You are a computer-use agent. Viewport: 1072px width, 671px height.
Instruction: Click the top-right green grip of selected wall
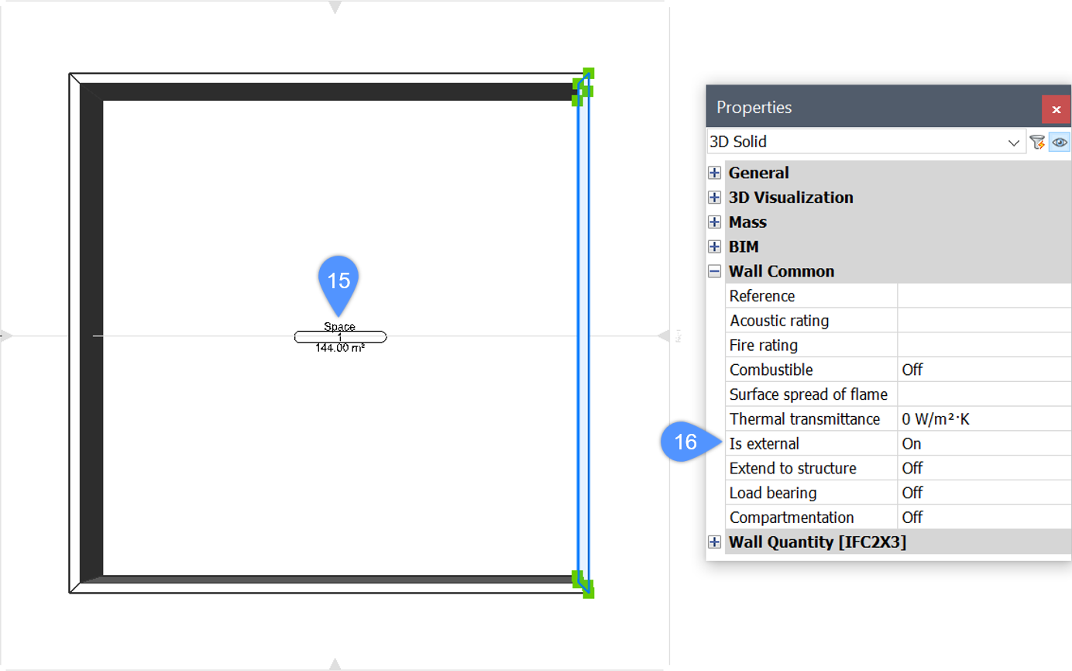pos(589,74)
